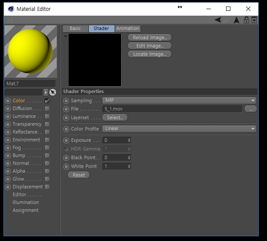Screen dimensions: 267x241
Task: Open the Sampling MIP dropdown
Action: (179, 100)
